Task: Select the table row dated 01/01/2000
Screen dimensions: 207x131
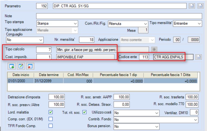Action: [x=103, y=81]
